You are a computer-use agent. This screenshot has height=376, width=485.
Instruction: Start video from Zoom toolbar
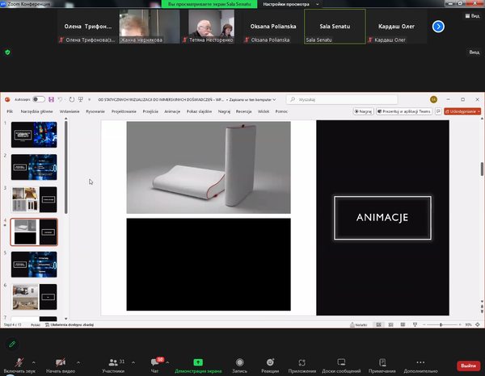(x=65, y=362)
